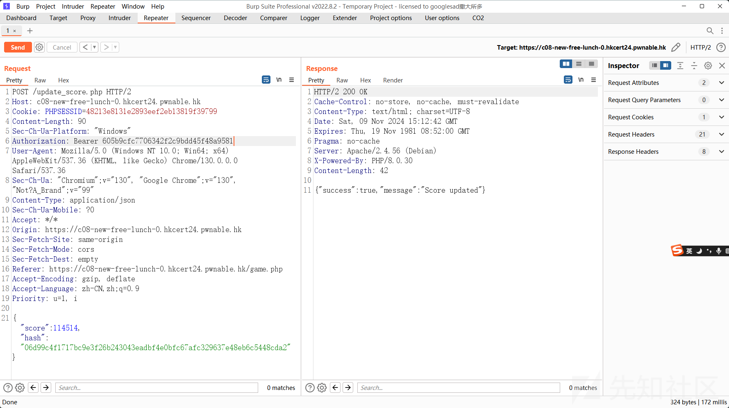
Task: Open Repeater tab options three-dot menu
Action: [722, 31]
